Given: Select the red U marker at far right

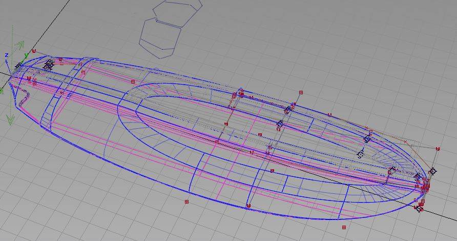Looking at the screenshot, I should (x=438, y=149).
